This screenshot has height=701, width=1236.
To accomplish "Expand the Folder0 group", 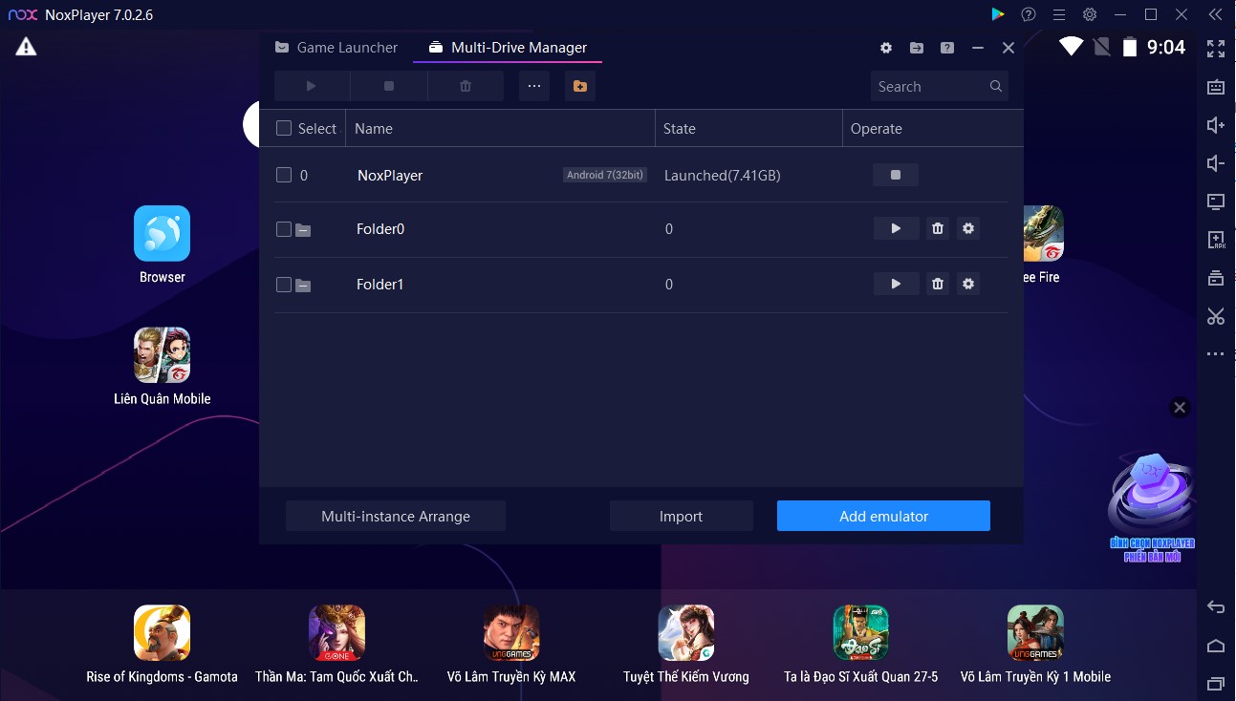I will point(303,230).
